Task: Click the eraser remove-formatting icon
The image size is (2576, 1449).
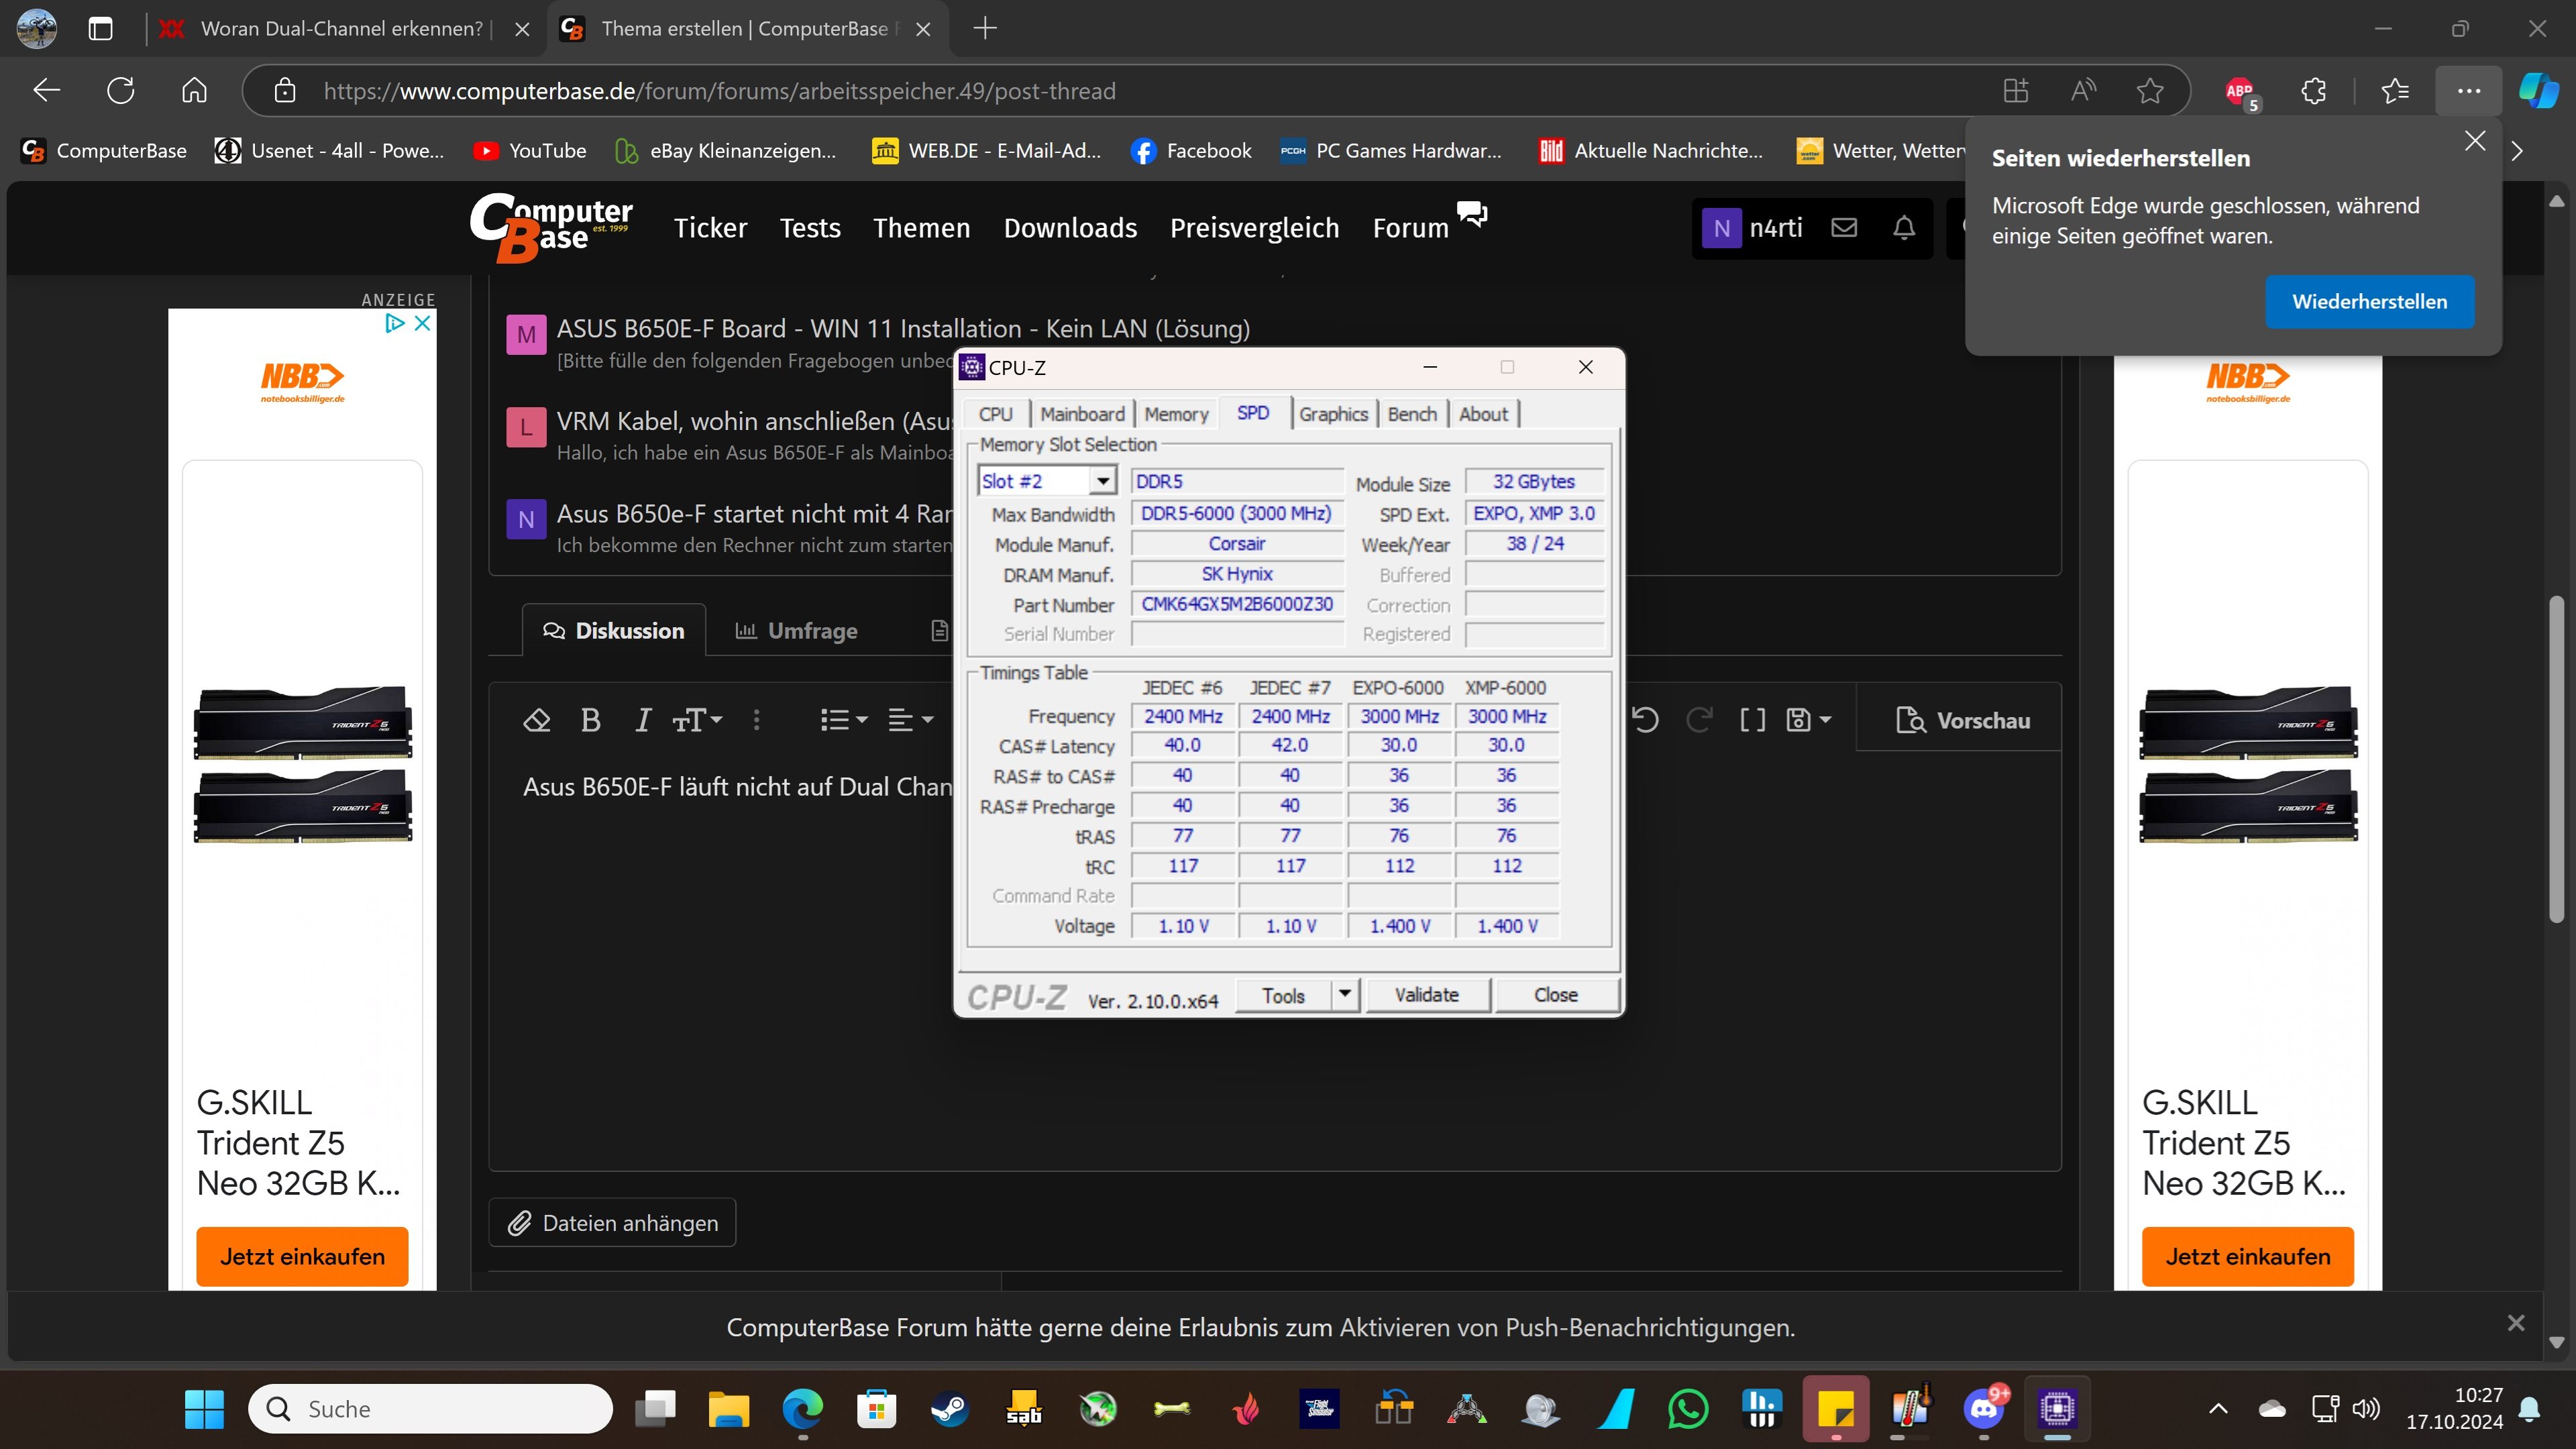Action: click(x=537, y=720)
